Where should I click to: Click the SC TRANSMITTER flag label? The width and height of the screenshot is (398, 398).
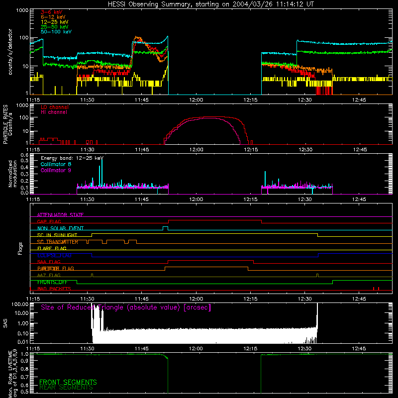pyautogui.click(x=58, y=242)
